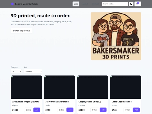Image resolution: width=152 pixels, height=114 pixels.
Task: Click the $7.25 price
Action: click(x=114, y=110)
